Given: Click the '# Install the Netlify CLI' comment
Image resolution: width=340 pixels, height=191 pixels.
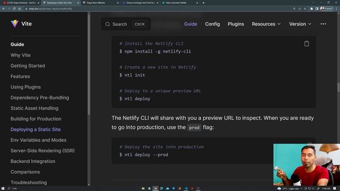Looking at the screenshot, I should point(151,44).
